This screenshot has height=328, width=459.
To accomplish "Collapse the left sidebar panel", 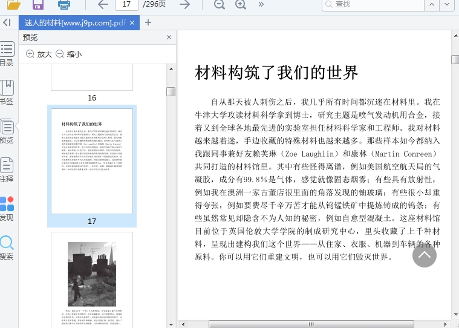I will [7, 22].
